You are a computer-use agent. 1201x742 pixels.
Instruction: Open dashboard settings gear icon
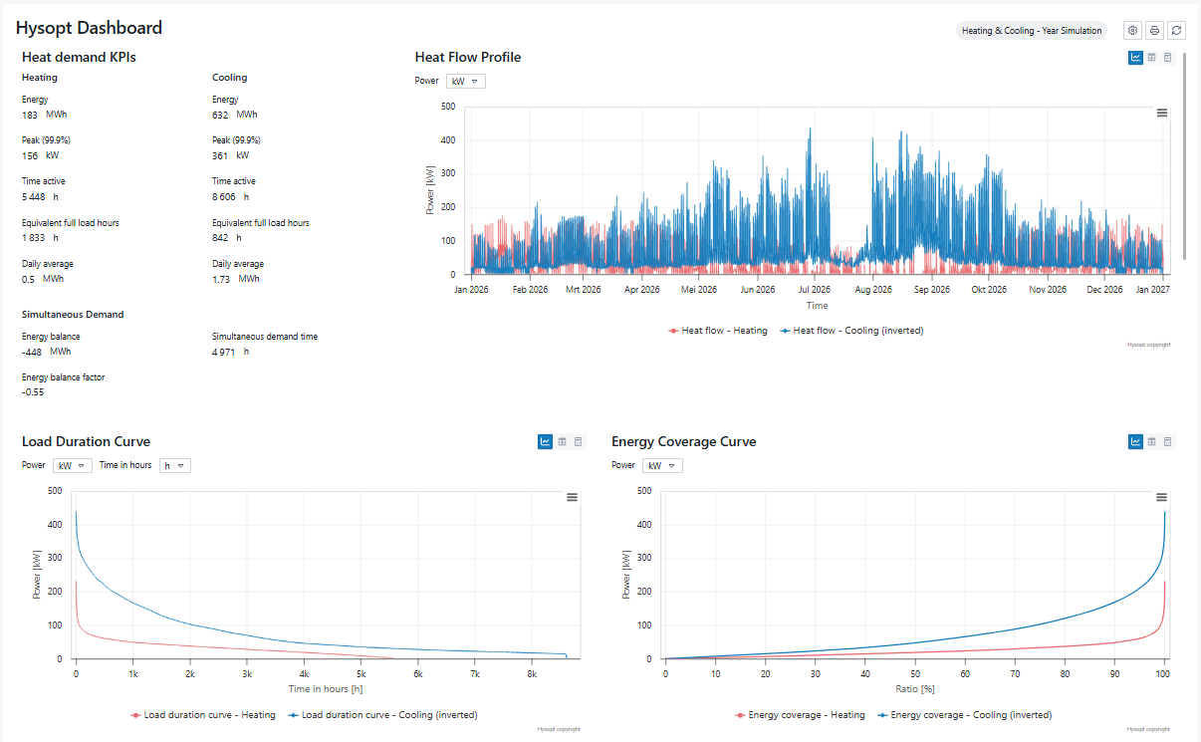pos(1132,31)
